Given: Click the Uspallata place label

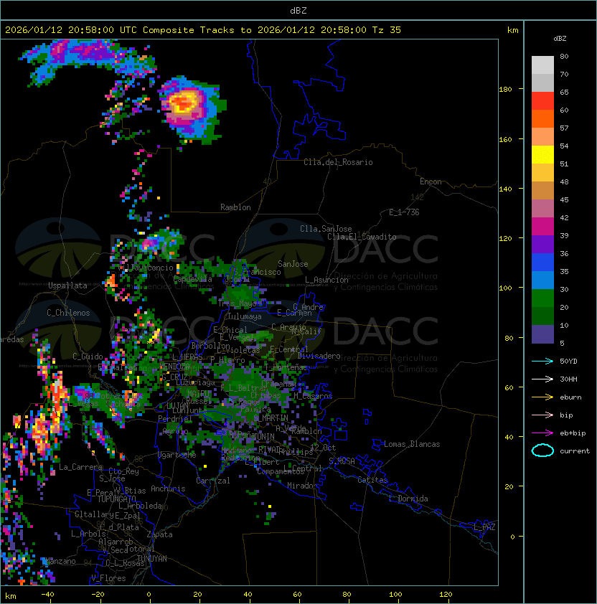Looking at the screenshot, I should pyautogui.click(x=67, y=286).
